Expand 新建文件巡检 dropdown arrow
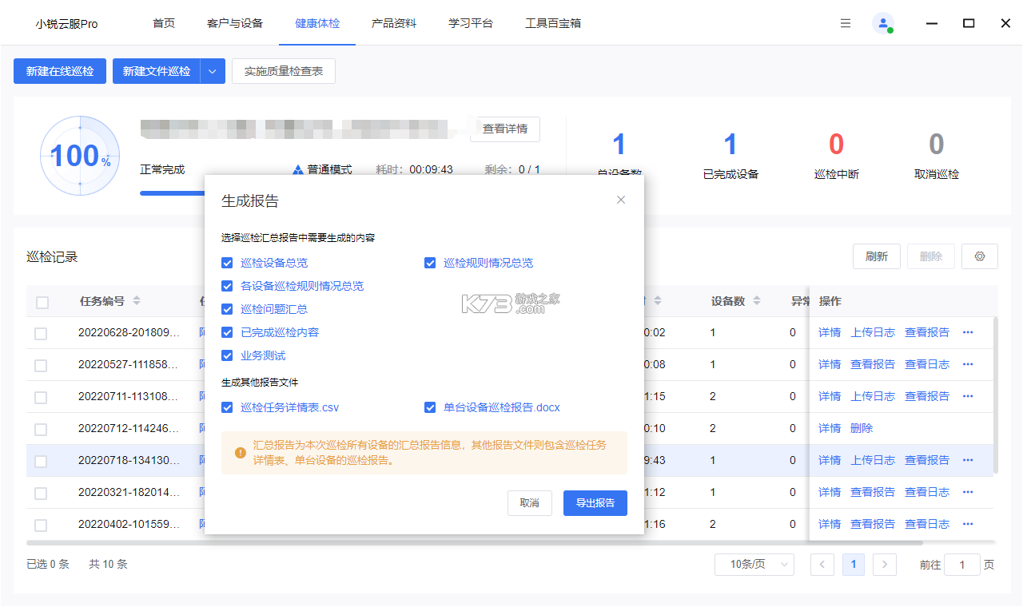Screen dimensions: 1023x607 213,71
